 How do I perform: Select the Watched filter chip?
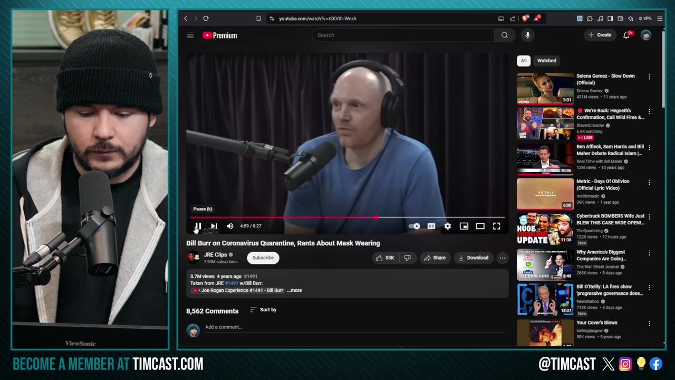click(546, 61)
